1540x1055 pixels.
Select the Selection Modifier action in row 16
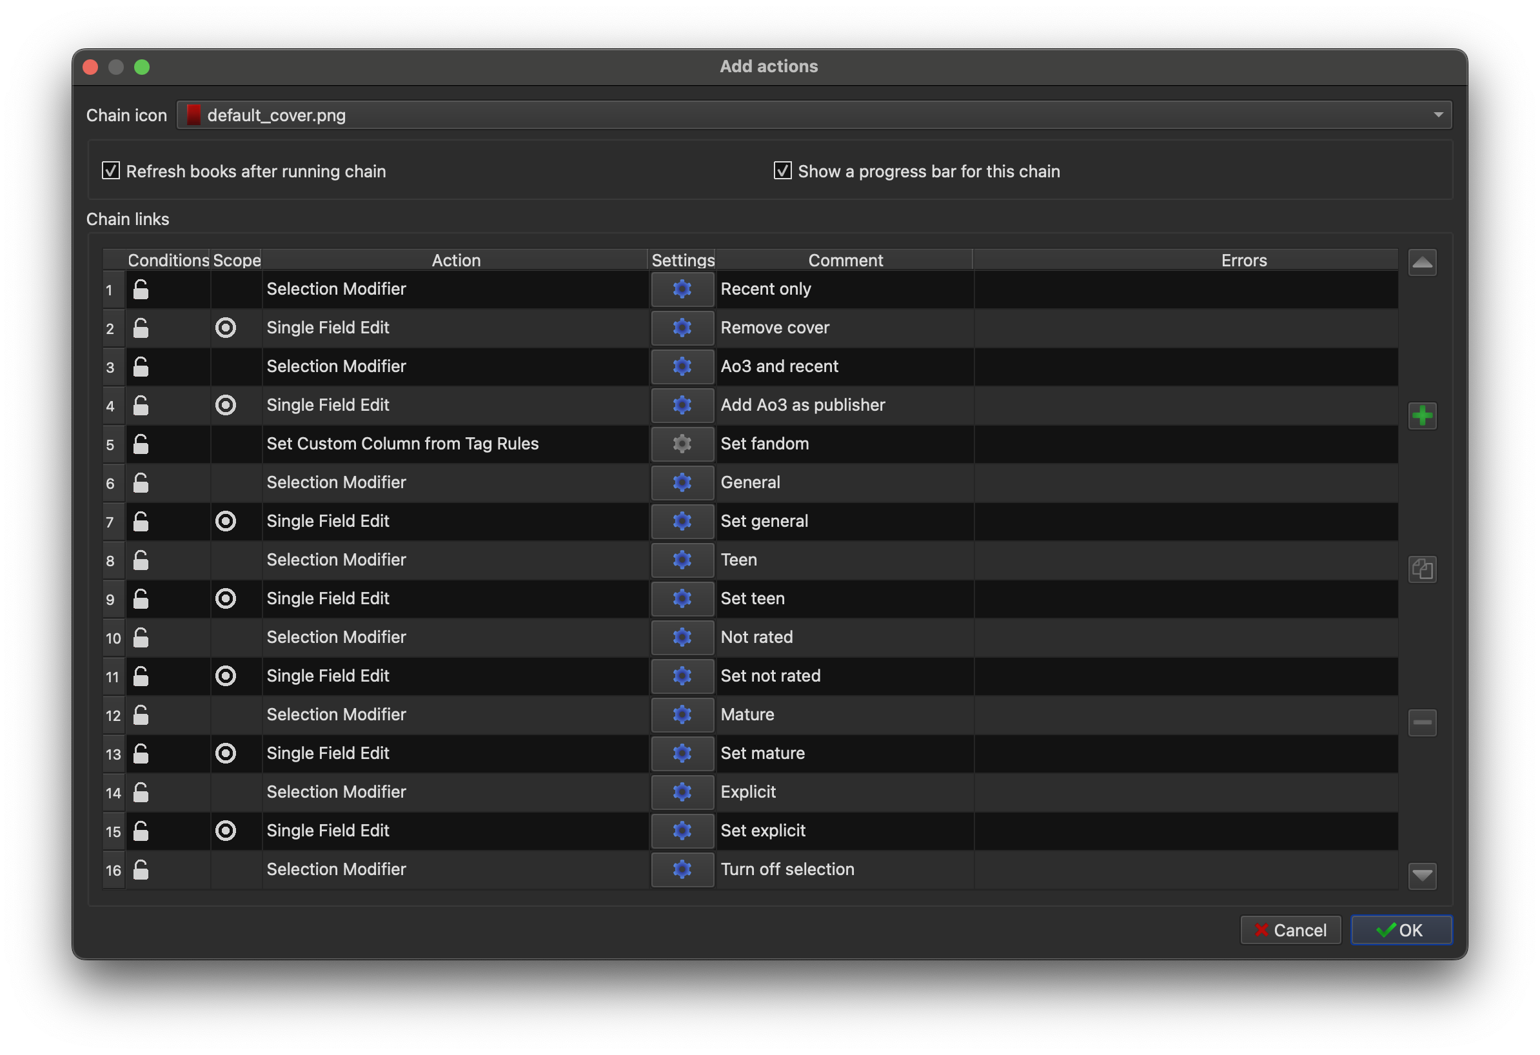click(x=455, y=869)
